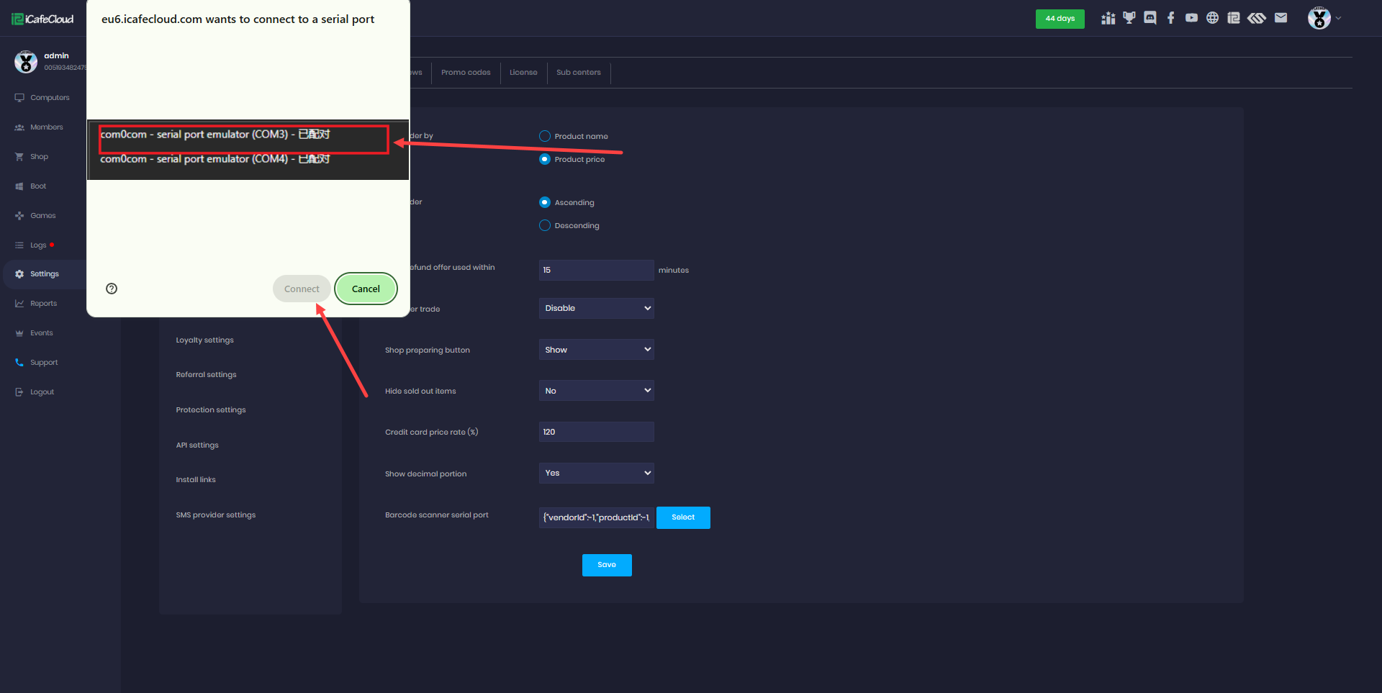Click the globe icon in the header
The width and height of the screenshot is (1382, 693).
click(1213, 18)
